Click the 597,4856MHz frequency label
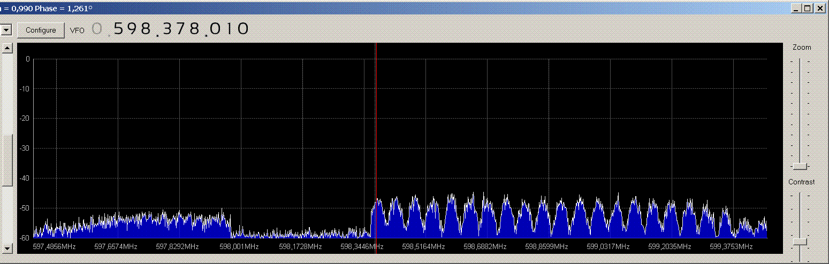The width and height of the screenshot is (829, 264). coord(54,247)
